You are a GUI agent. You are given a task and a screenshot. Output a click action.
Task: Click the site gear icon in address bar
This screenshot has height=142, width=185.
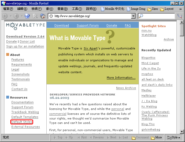[51, 16]
